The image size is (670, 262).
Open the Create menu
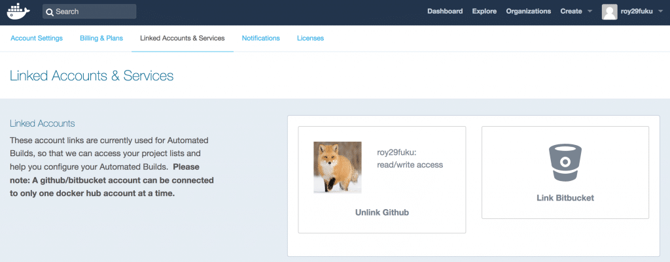[576, 11]
